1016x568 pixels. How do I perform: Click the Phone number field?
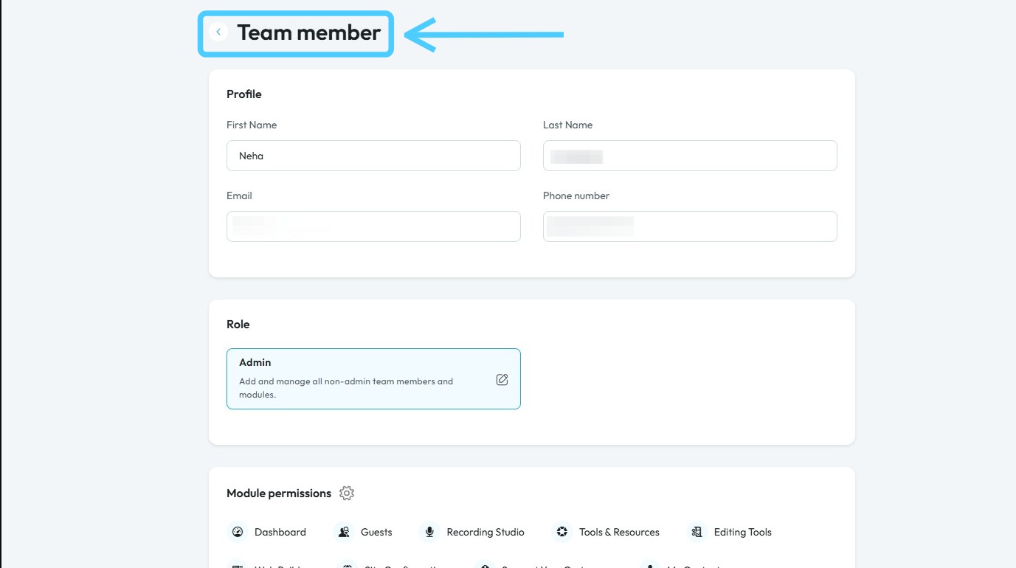tap(690, 226)
